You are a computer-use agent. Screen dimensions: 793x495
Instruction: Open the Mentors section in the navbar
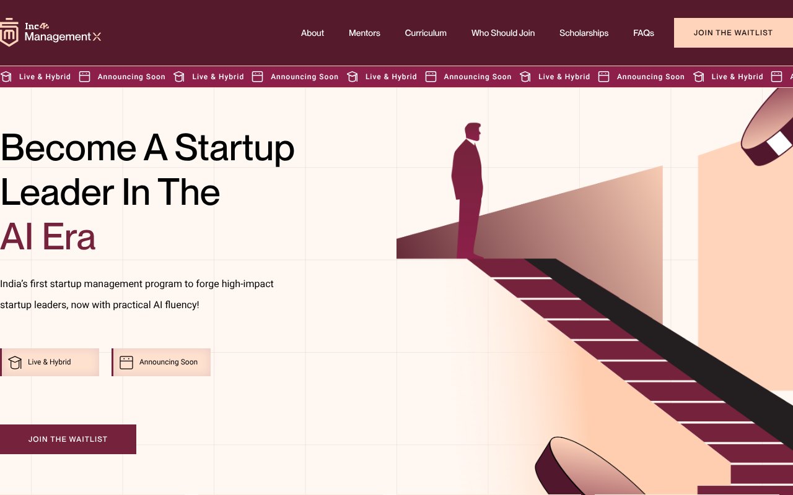coord(364,33)
